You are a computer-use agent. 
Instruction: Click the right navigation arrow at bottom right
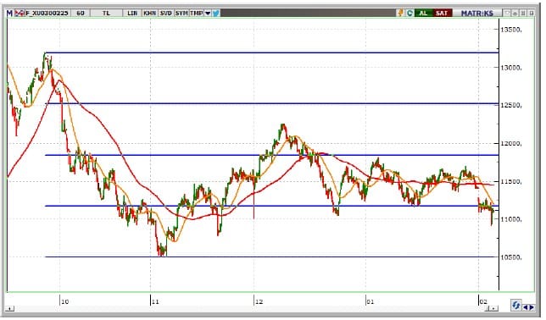click(532, 307)
